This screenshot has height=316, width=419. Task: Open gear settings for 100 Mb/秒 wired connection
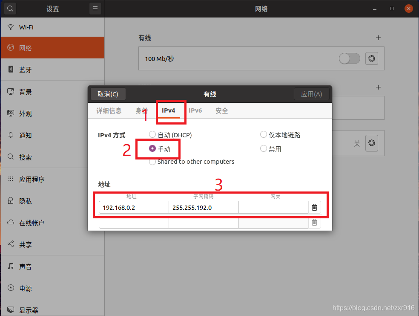coord(371,58)
